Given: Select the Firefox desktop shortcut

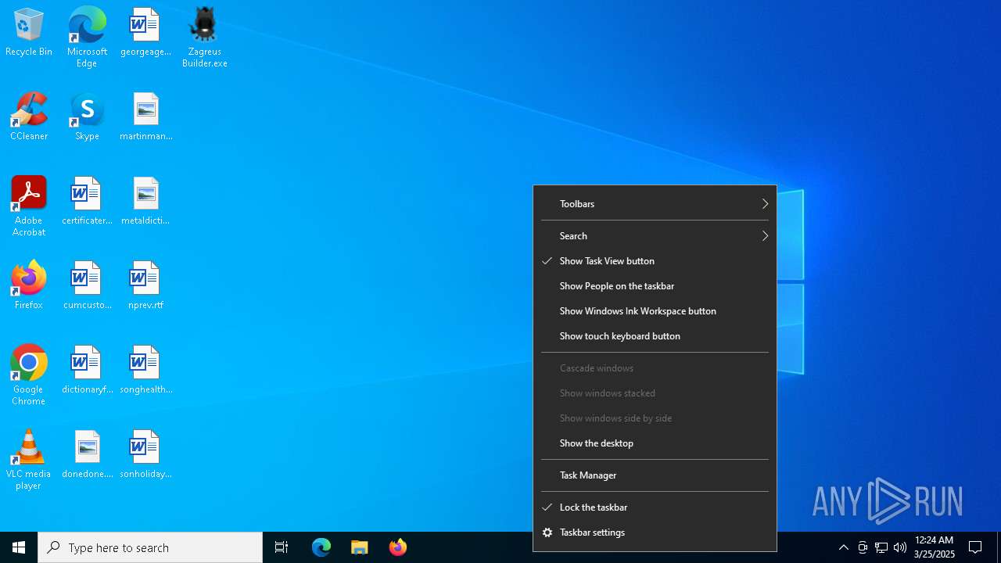Looking at the screenshot, I should point(29,286).
